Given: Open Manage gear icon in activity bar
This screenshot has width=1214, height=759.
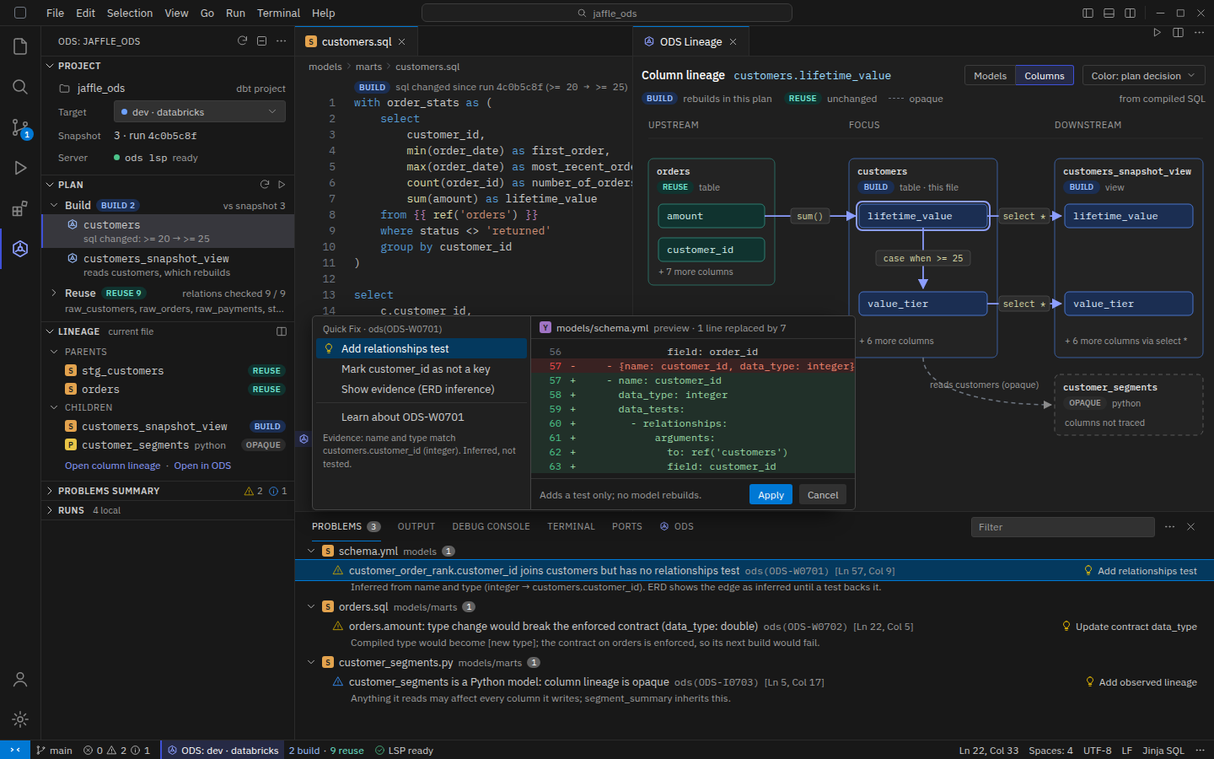Looking at the screenshot, I should pos(20,719).
